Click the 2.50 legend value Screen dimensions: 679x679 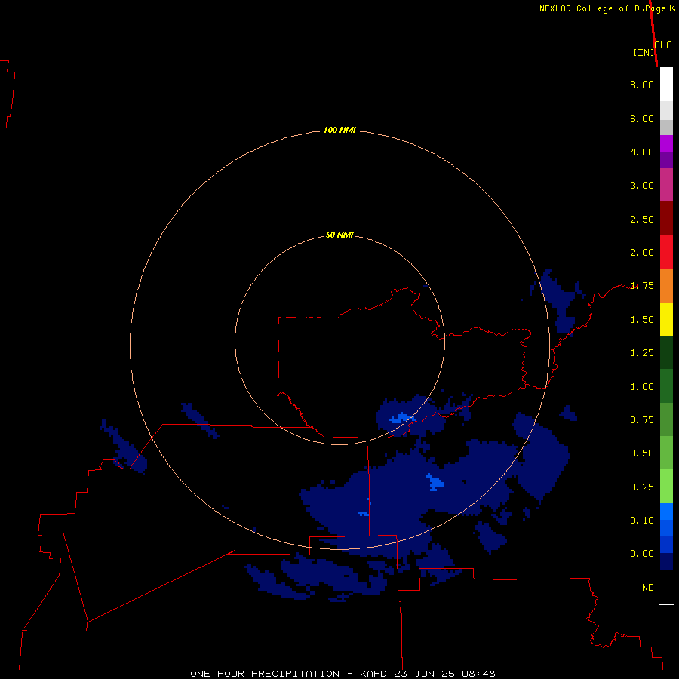click(642, 219)
